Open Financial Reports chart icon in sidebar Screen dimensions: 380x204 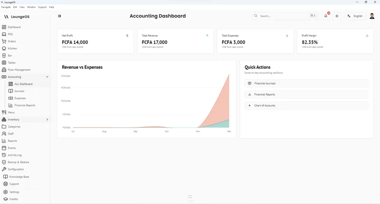[10, 105]
